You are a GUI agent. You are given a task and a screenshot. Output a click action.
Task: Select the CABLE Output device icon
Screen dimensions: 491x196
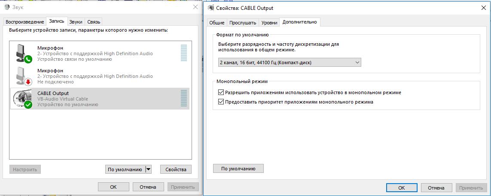click(x=22, y=98)
